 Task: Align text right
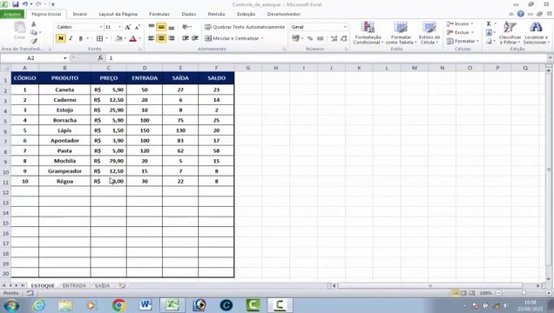tap(172, 38)
